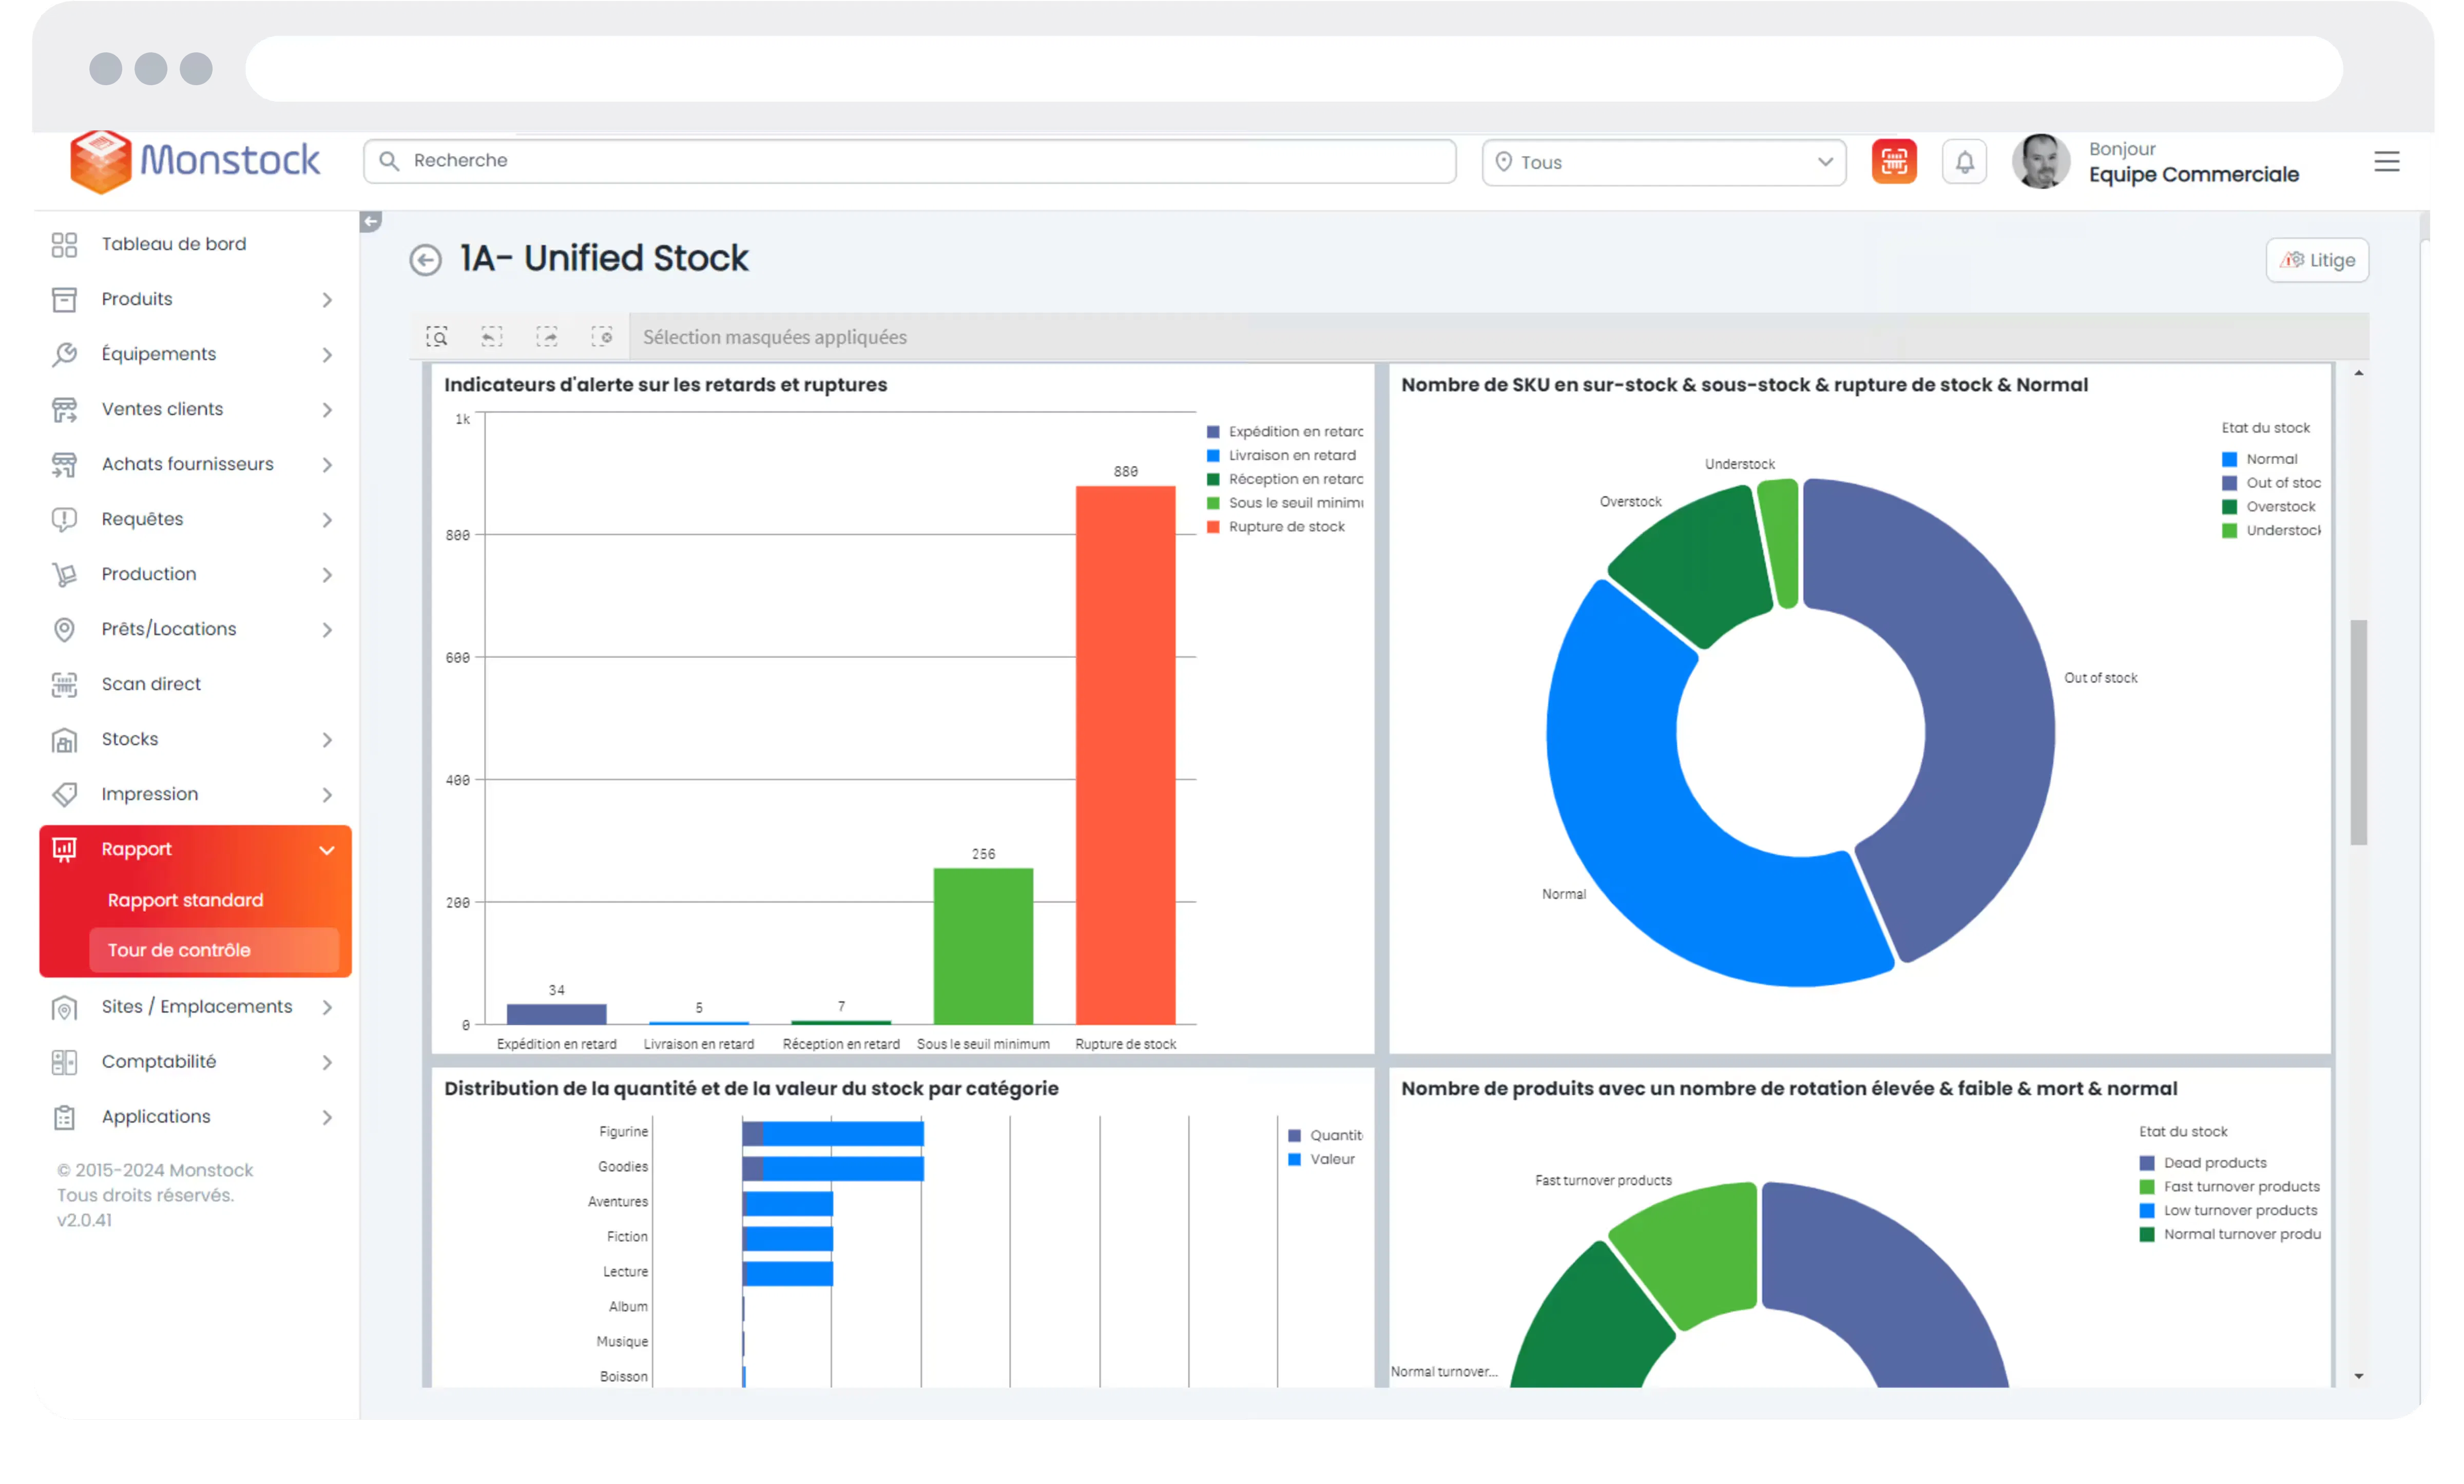Open the smart search selection tool
This screenshot has height=1484, width=2464.
pos(437,337)
